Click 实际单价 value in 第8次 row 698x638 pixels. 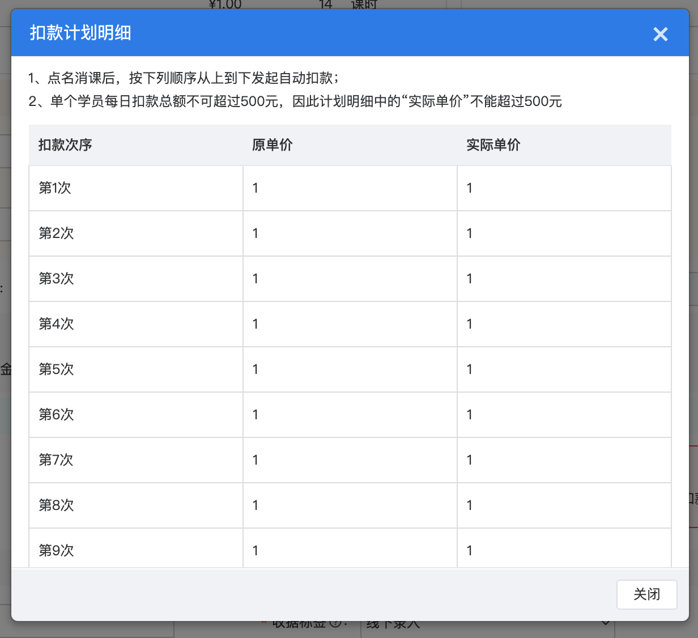(x=470, y=505)
